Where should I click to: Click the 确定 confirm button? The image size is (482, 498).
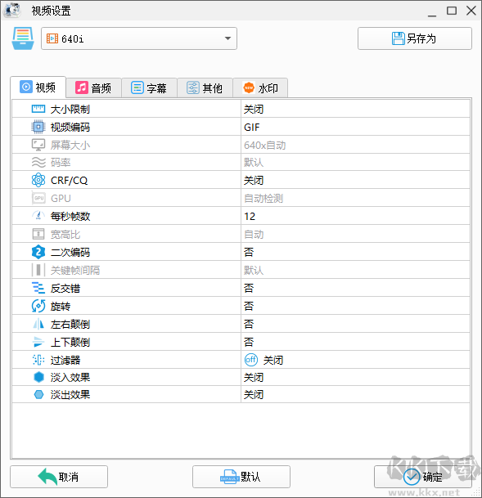423,477
